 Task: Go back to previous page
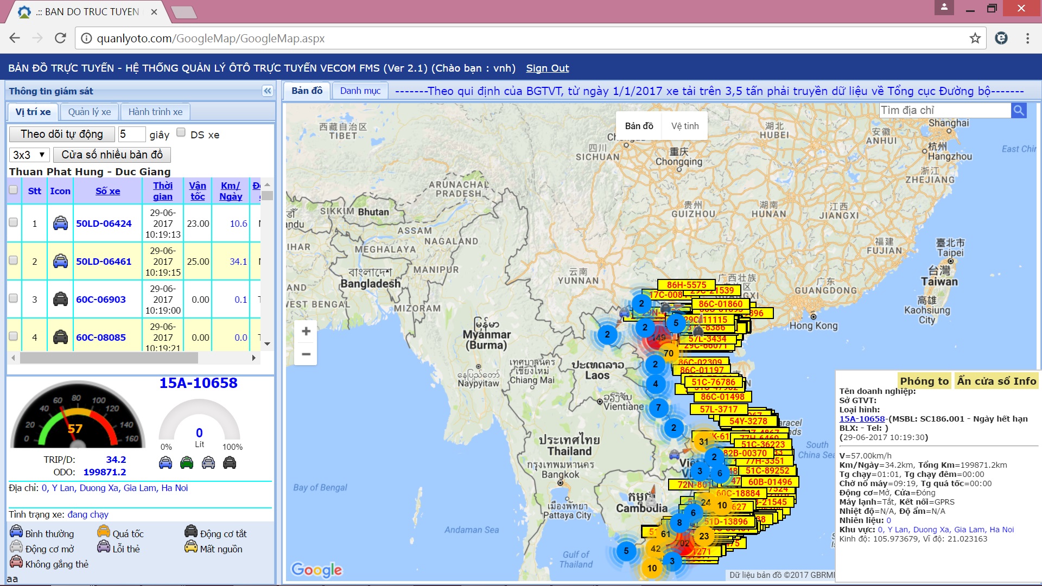[x=15, y=38]
